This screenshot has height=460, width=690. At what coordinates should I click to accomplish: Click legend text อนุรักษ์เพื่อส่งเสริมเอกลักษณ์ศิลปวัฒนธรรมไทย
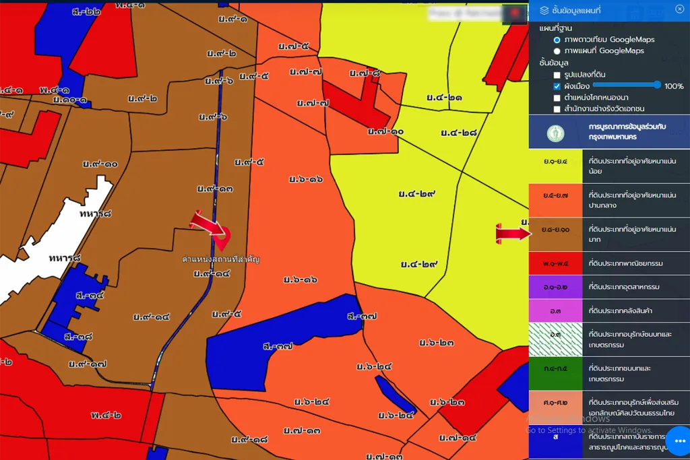tap(633, 407)
